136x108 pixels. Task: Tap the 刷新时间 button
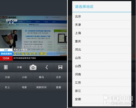pos(41,87)
